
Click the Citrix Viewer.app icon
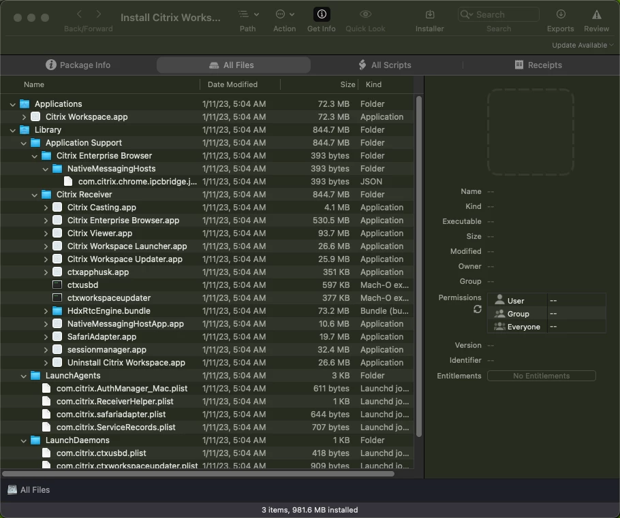click(x=57, y=233)
